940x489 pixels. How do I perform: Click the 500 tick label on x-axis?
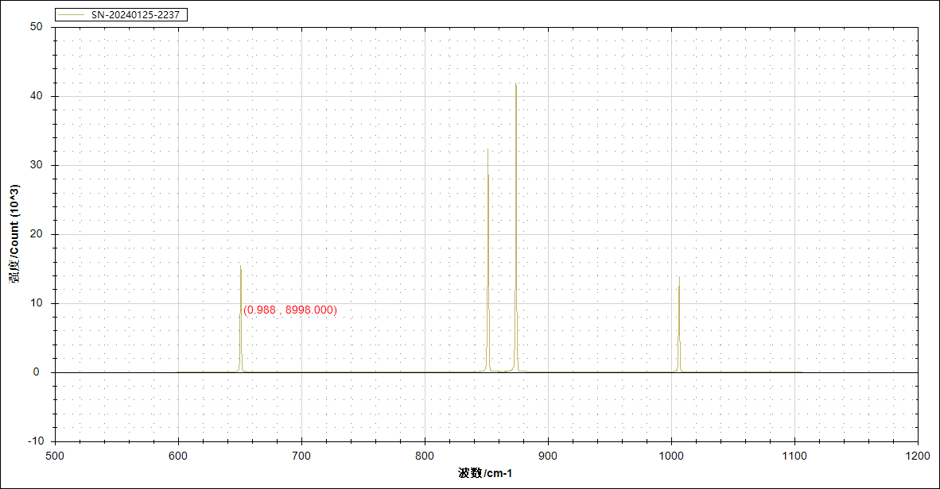(x=55, y=456)
